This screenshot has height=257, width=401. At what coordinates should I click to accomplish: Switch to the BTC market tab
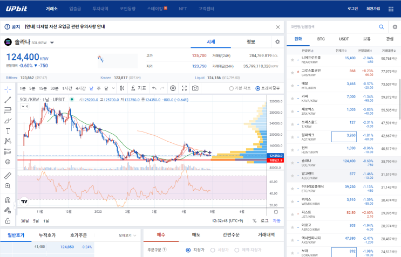[x=321, y=39]
